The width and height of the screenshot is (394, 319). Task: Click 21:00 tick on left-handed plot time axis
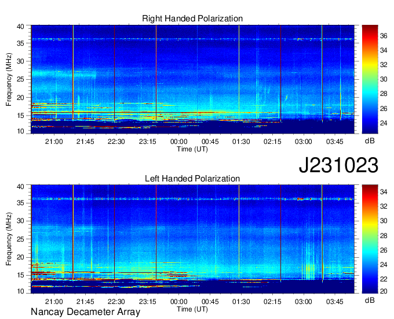click(54, 302)
